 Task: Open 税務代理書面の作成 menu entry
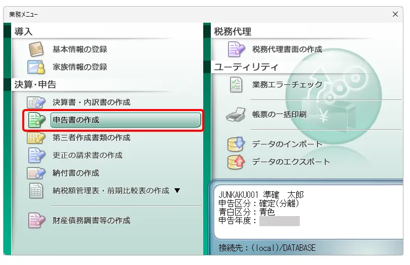click(x=287, y=49)
